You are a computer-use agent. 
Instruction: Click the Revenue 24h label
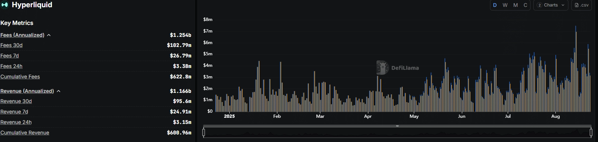[x=16, y=122]
